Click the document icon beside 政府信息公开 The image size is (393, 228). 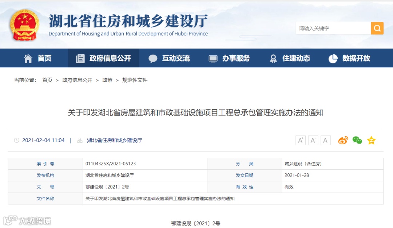[x=80, y=58]
